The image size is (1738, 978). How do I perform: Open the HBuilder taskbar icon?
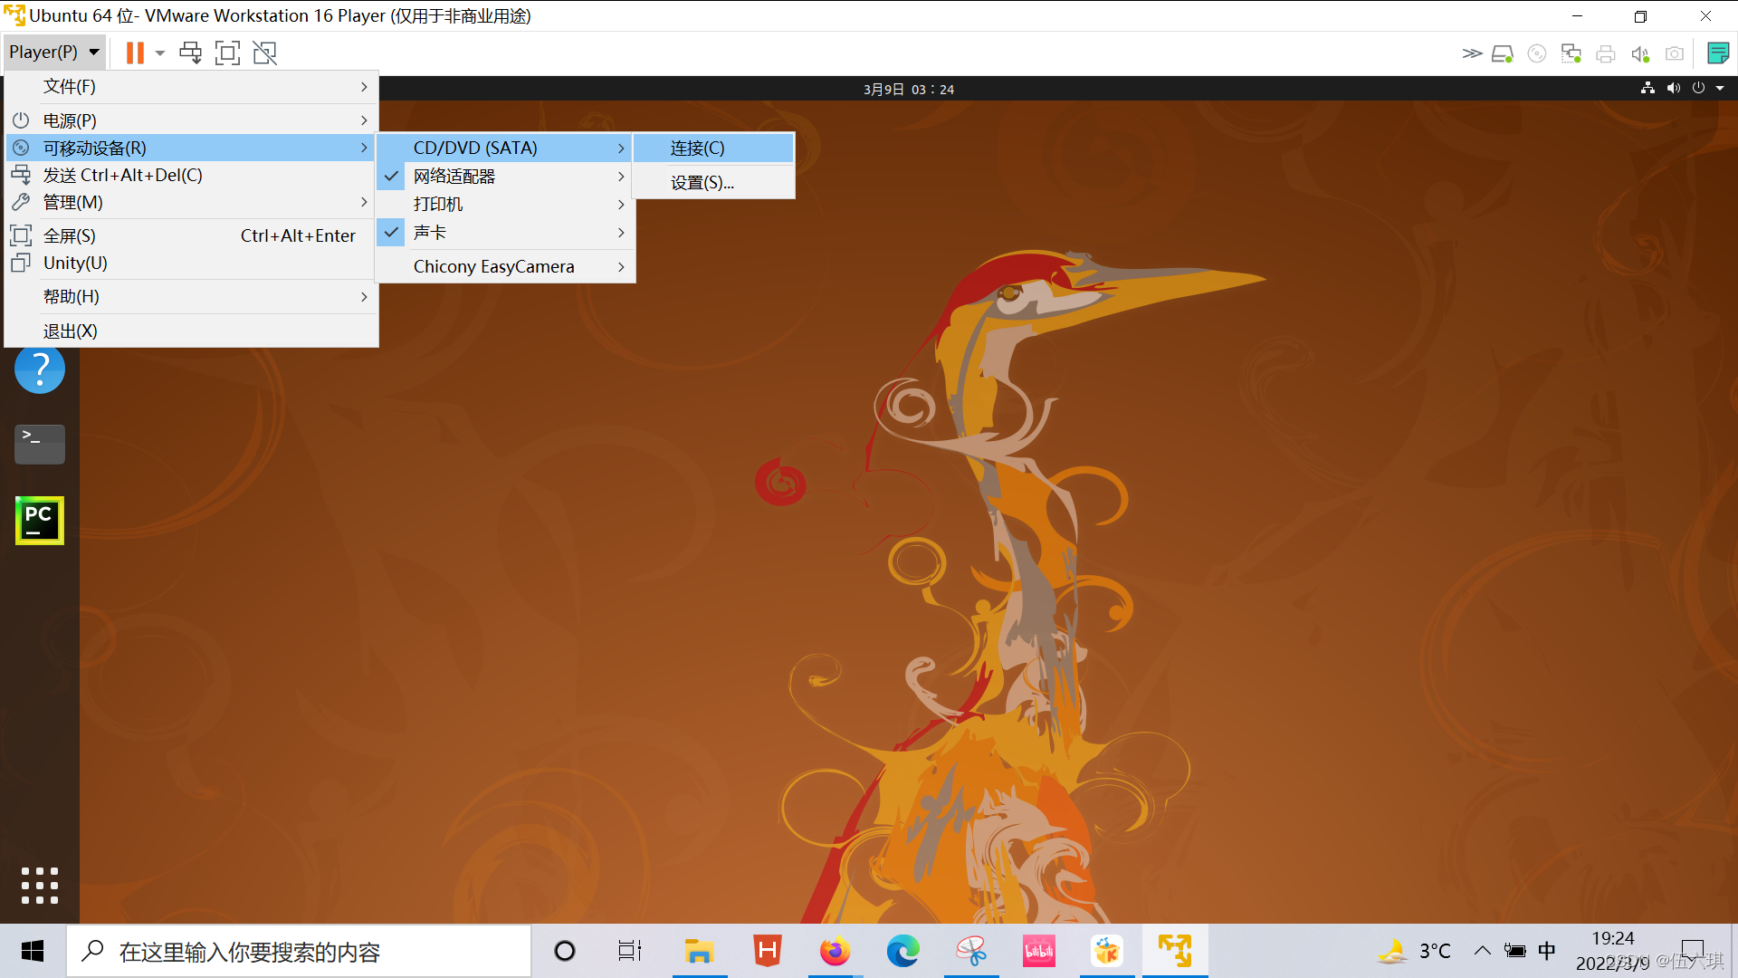(767, 951)
